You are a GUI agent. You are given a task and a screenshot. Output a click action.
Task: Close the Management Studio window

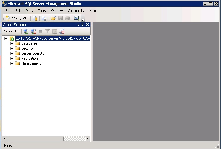(x=216, y=4)
